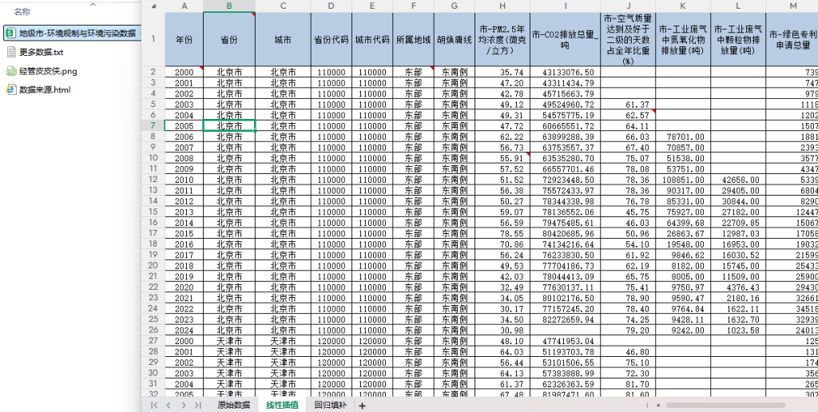Image resolution: width=818 pixels, height=412 pixels.
Task: Jump to last sheet using navigation arrow
Action: pyautogui.click(x=198, y=406)
